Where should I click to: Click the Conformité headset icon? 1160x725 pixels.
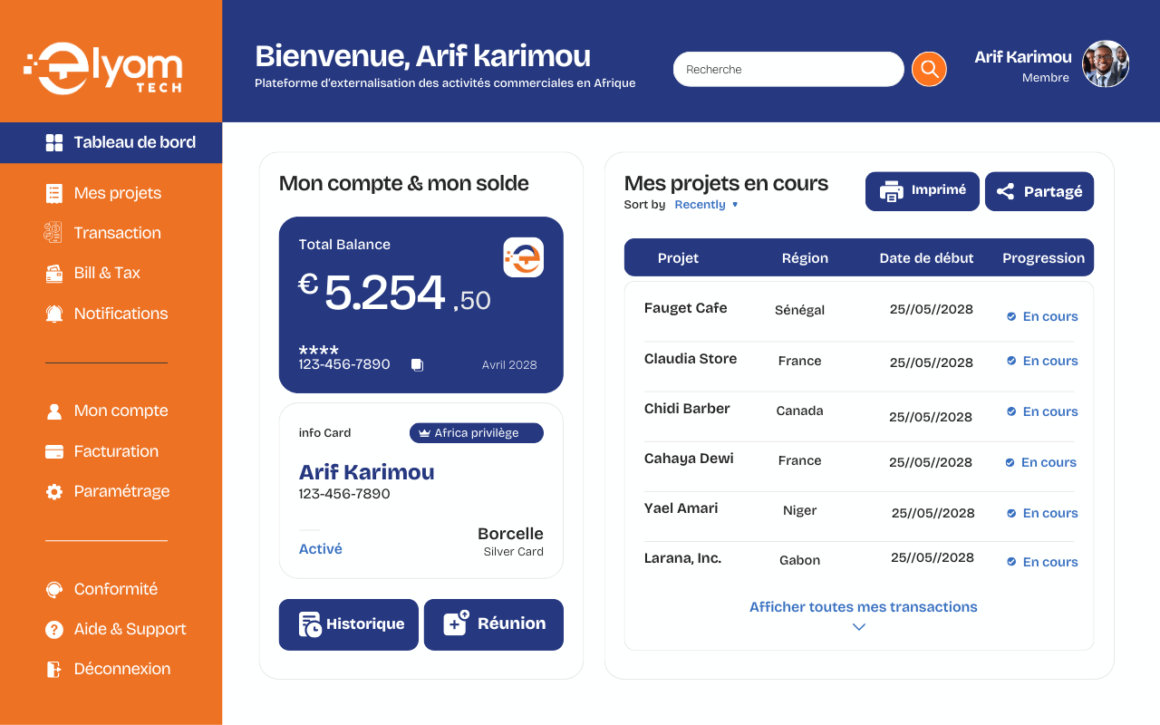click(x=54, y=589)
